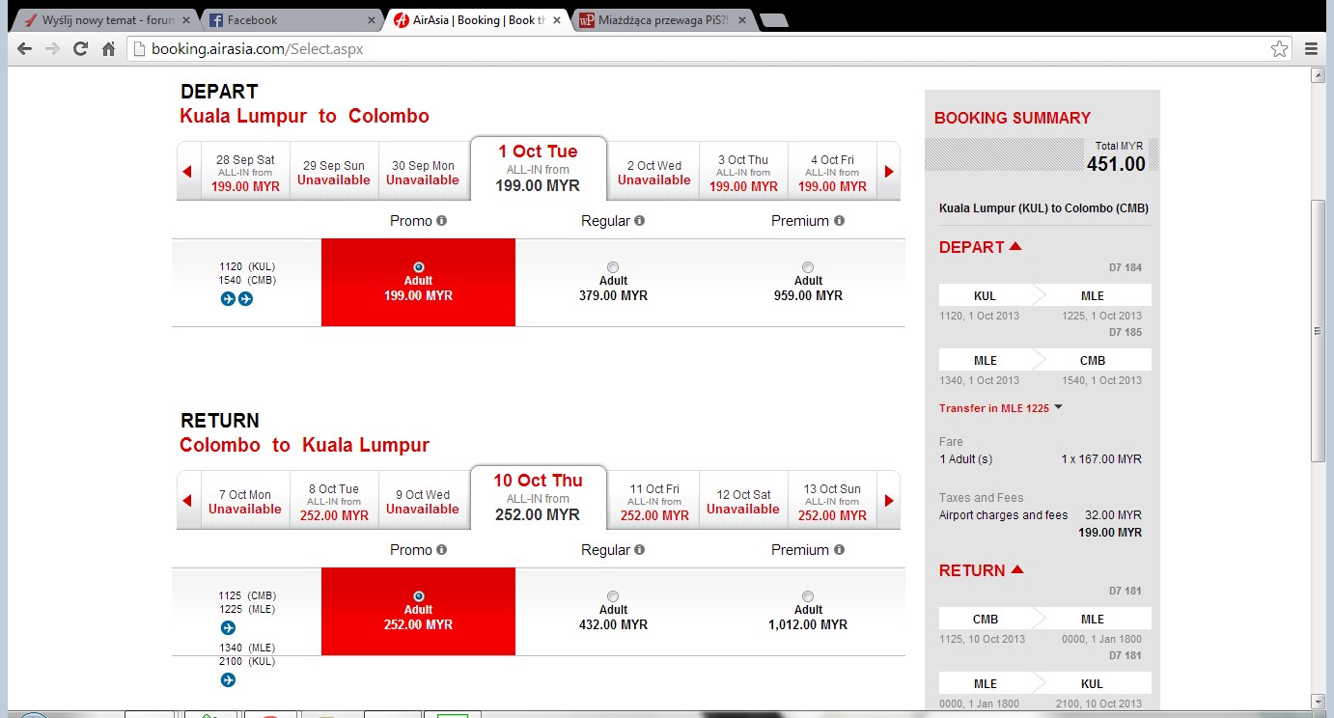Click unavailable 29 Sep Sun departure date
This screenshot has width=1334, height=718.
[x=334, y=172]
